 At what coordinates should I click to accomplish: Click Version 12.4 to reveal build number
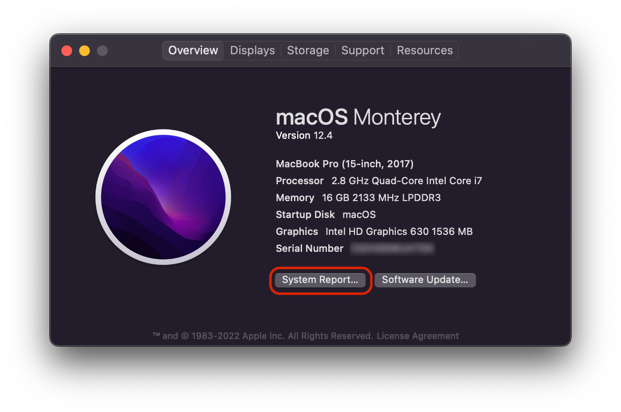[304, 136]
